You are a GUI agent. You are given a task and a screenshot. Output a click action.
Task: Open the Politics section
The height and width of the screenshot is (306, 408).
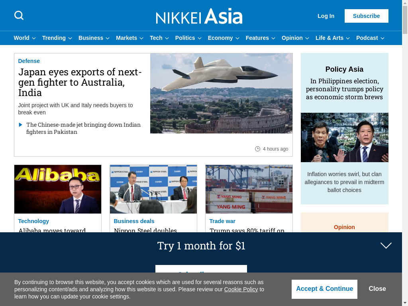185,38
